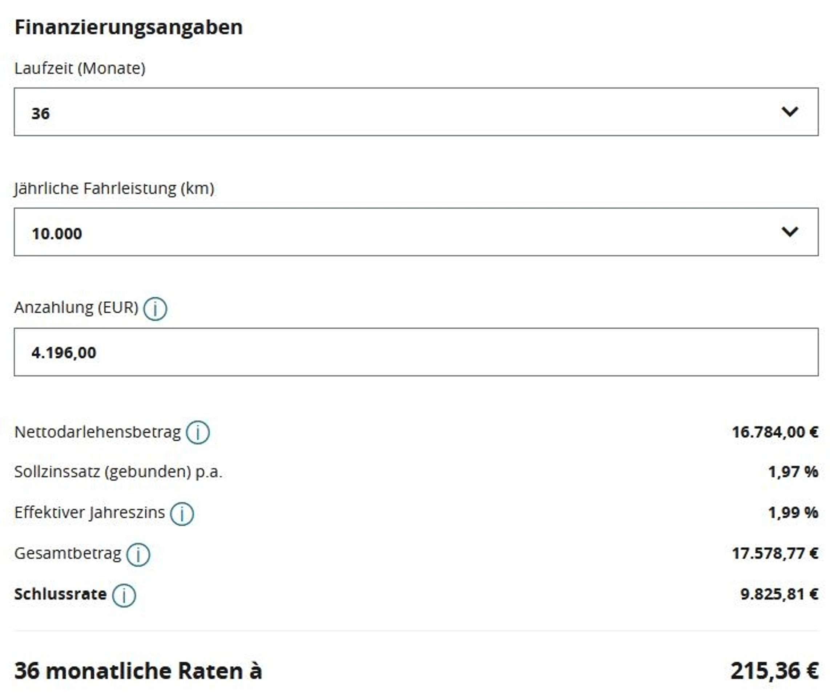Click the Sollzinssatz (gebunden) p.a. label
The image size is (830, 698).
(118, 472)
